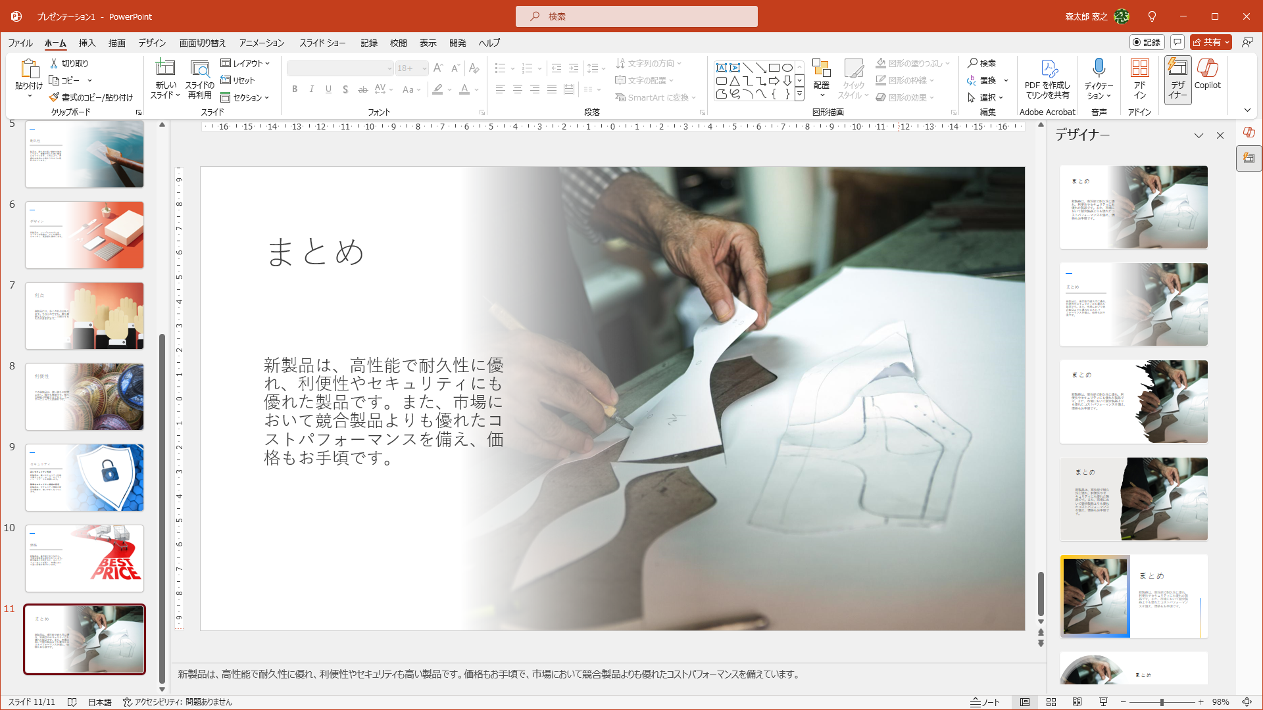Click the Share button
This screenshot has width=1263, height=710.
tap(1207, 42)
